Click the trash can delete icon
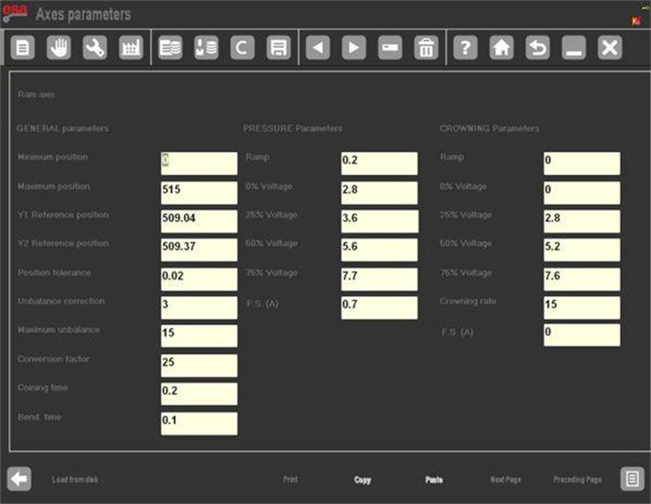651x504 pixels. (x=426, y=48)
